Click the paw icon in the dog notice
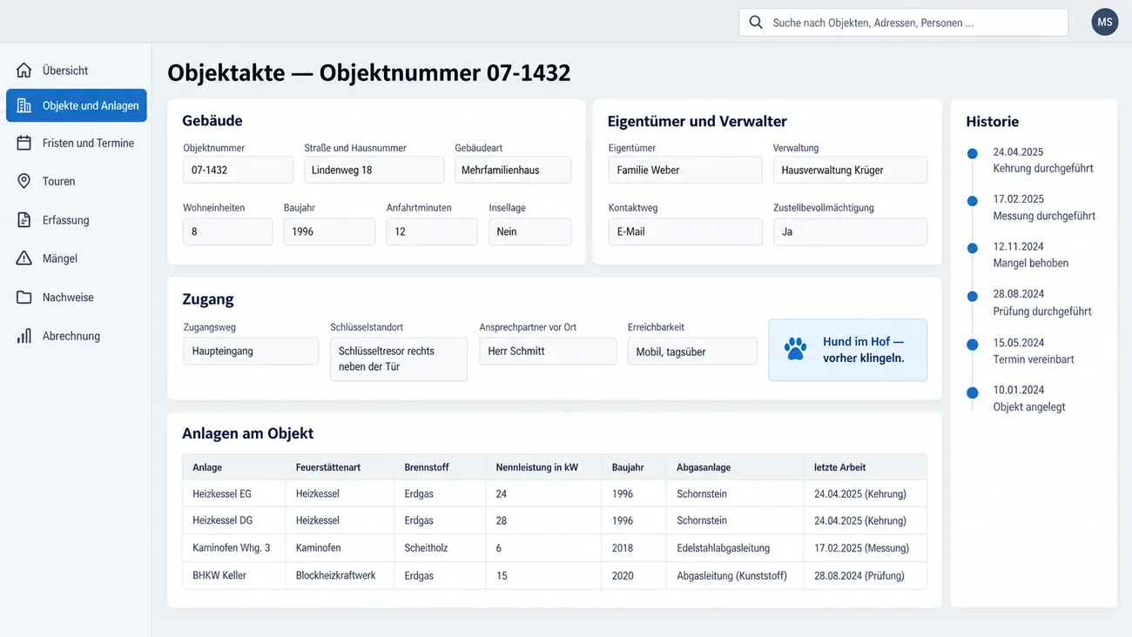The height and width of the screenshot is (637, 1132). (795, 349)
